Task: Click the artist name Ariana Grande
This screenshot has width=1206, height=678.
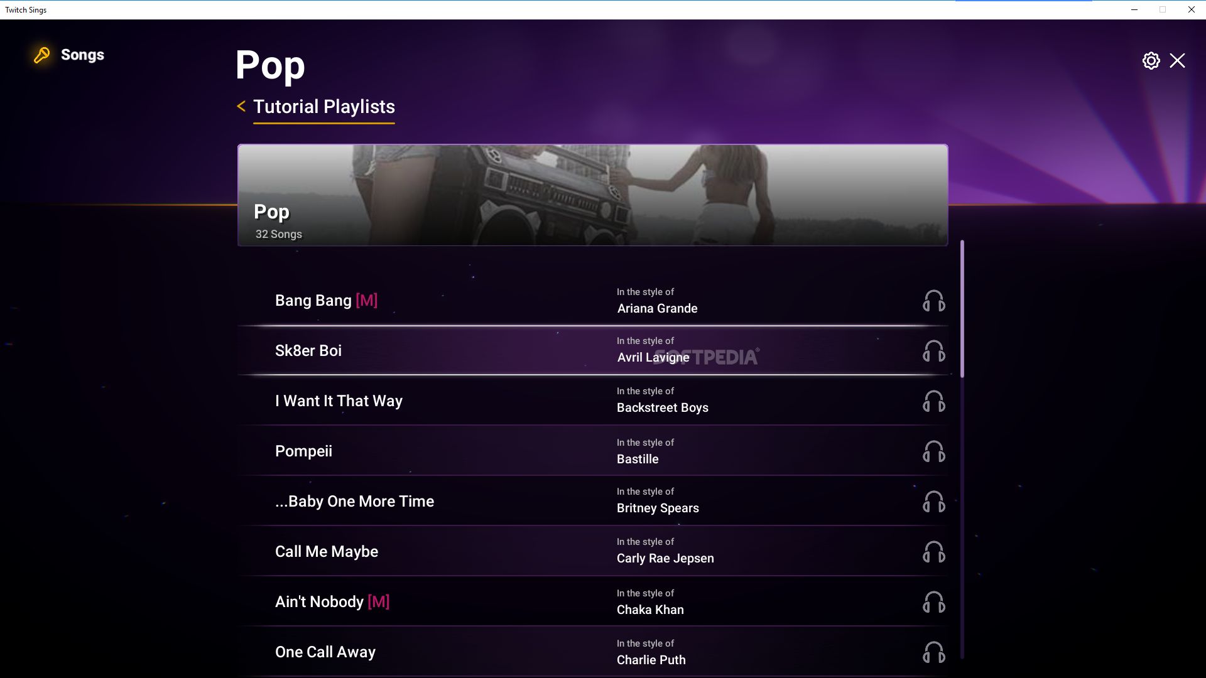Action: click(x=657, y=308)
